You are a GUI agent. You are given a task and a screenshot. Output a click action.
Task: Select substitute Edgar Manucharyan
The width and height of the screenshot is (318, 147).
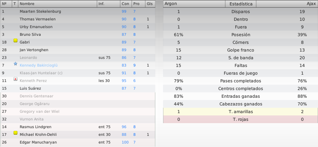pyautogui.click(x=78, y=142)
